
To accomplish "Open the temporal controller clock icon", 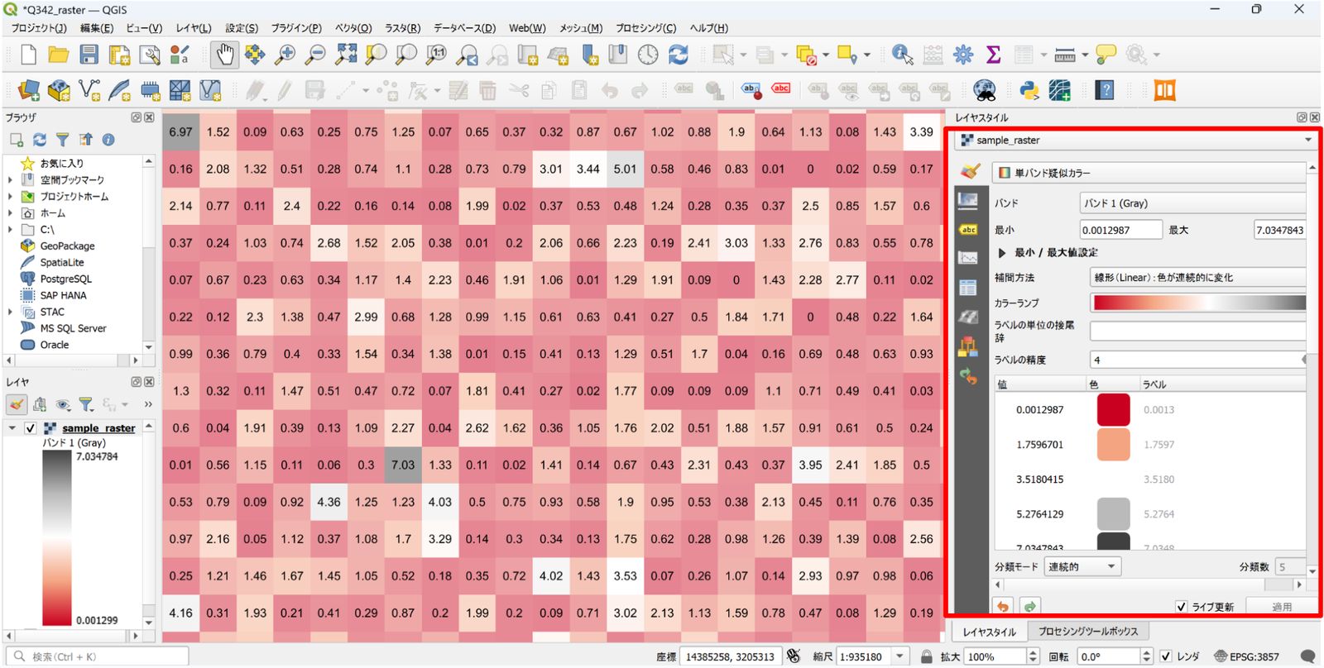I will 648,55.
